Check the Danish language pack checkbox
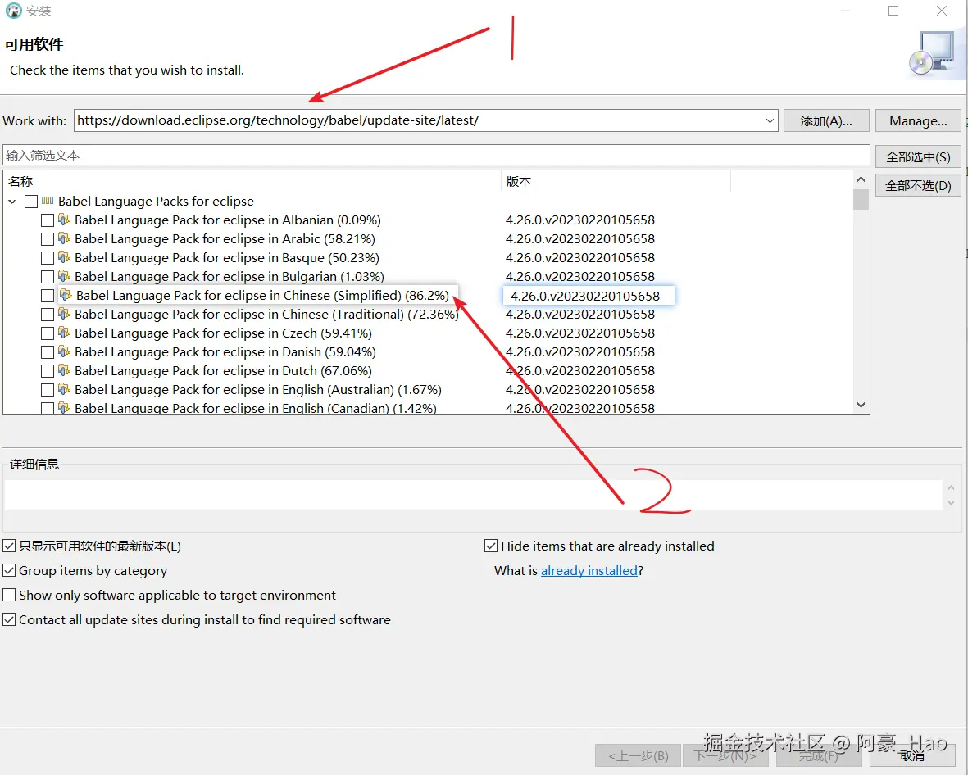 click(x=48, y=352)
